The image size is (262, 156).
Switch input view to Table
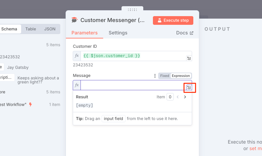30,29
